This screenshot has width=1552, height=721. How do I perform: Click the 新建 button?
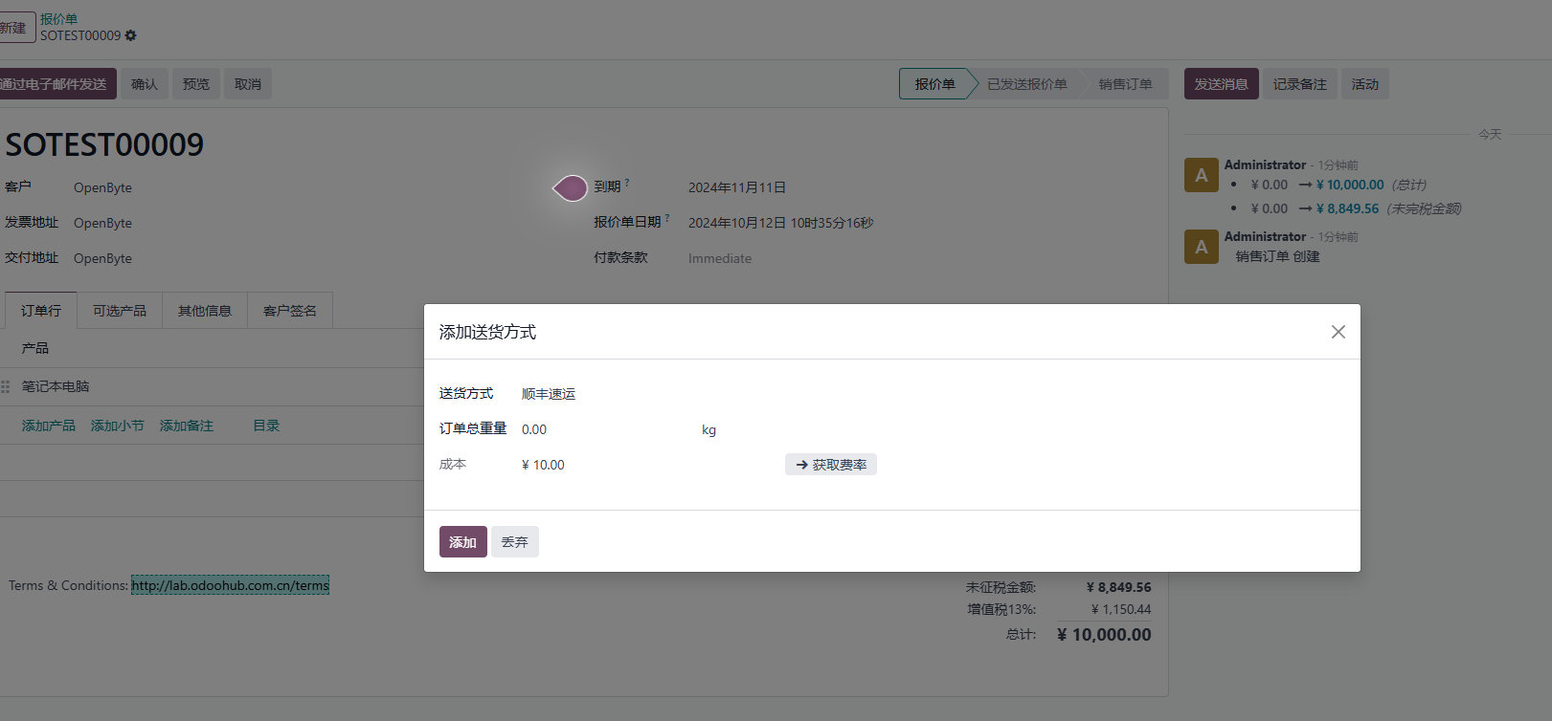(x=15, y=28)
